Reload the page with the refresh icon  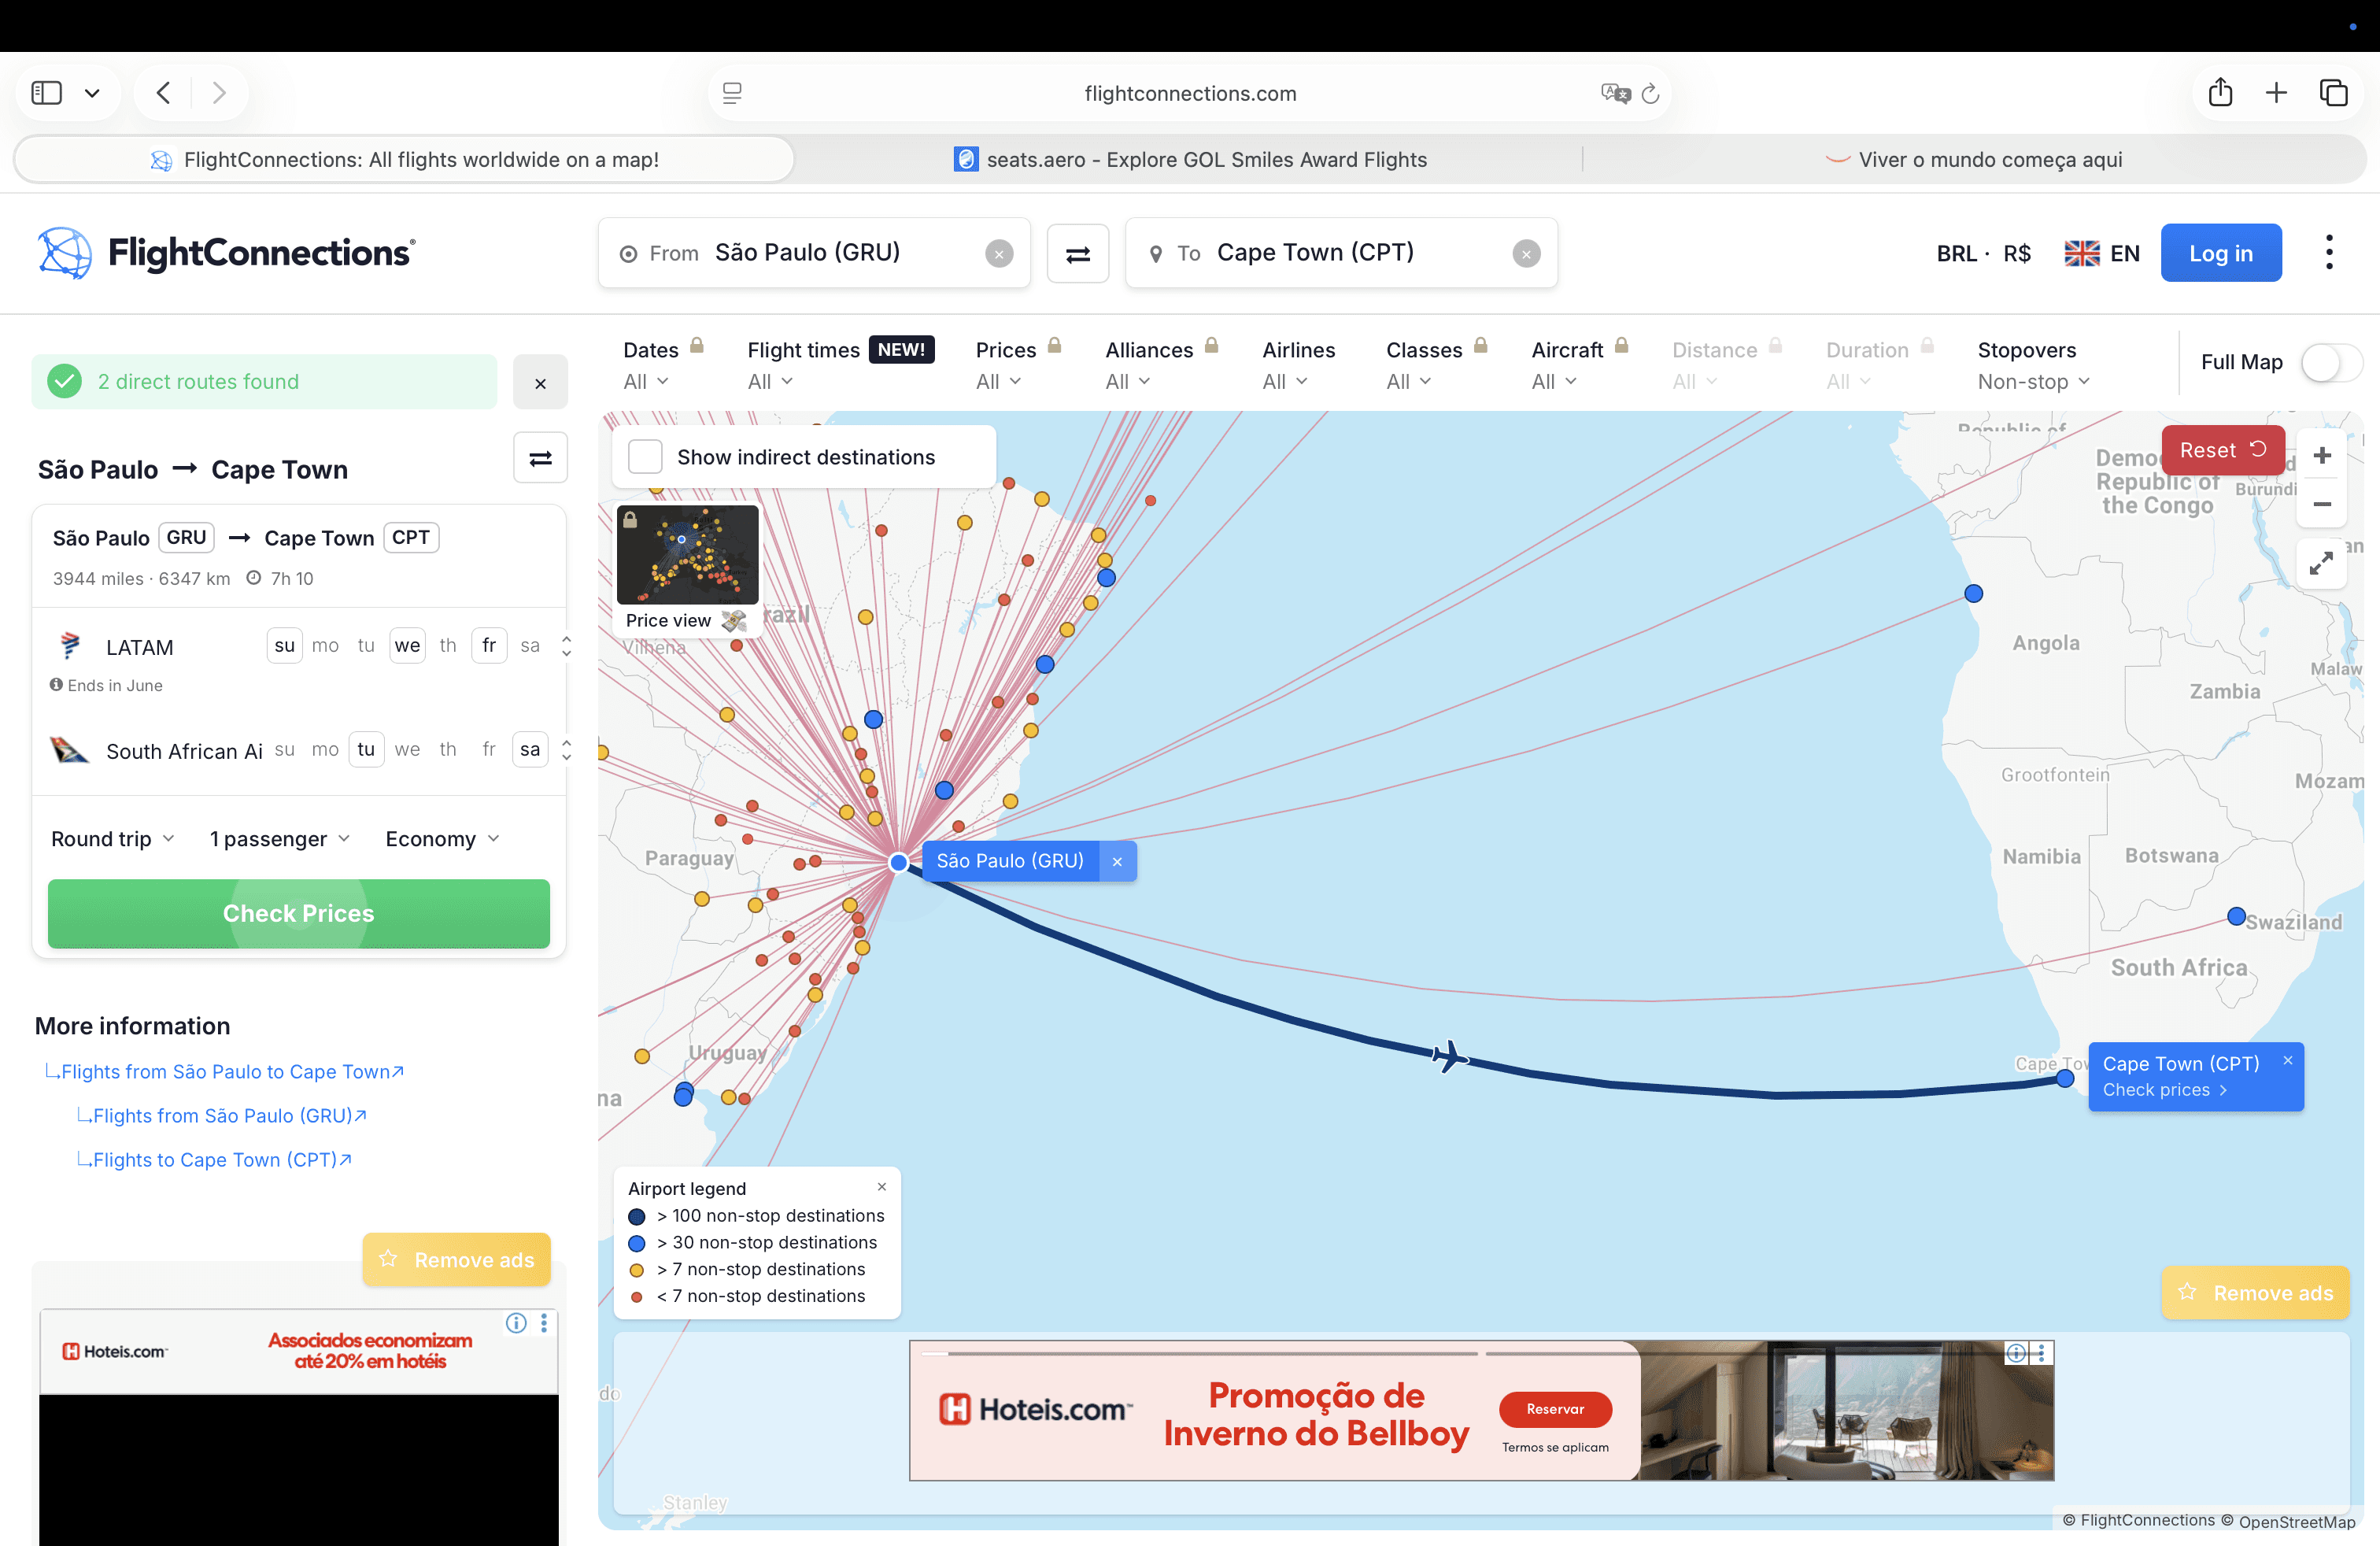pos(1651,93)
